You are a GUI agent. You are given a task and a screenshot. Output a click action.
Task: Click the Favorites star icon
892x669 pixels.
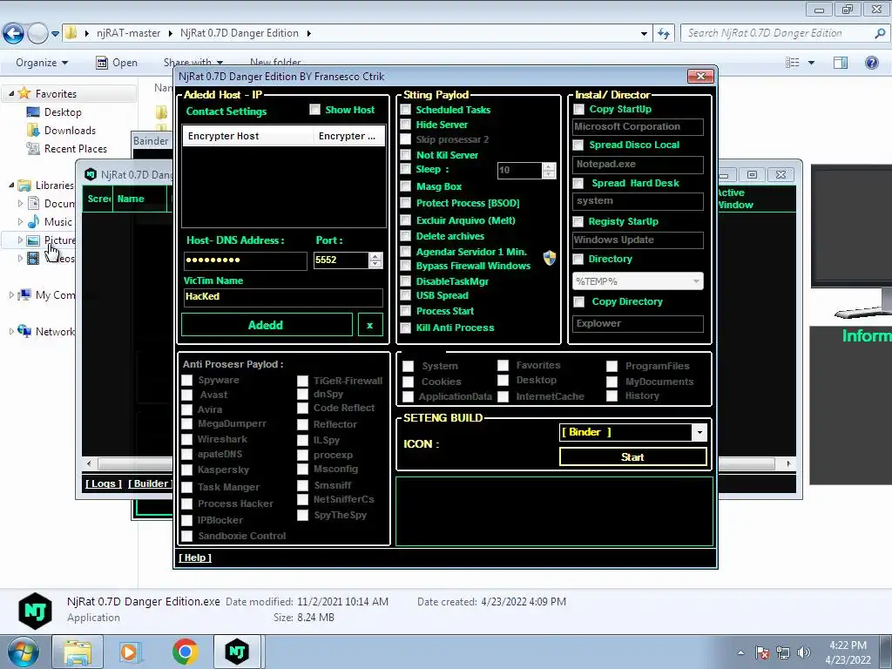click(x=24, y=93)
